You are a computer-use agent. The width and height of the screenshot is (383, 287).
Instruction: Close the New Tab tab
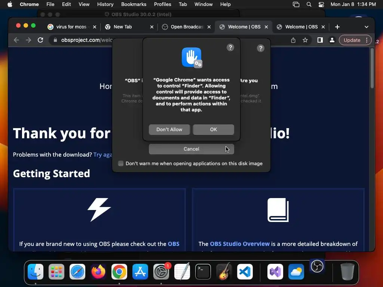pos(152,27)
